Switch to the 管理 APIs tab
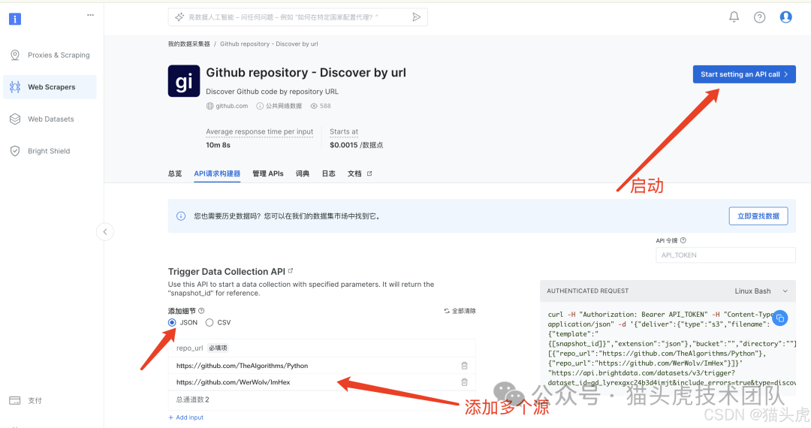Image resolution: width=811 pixels, height=428 pixels. (268, 173)
